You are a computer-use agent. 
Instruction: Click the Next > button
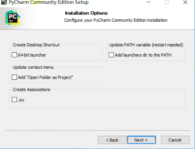click(x=141, y=140)
